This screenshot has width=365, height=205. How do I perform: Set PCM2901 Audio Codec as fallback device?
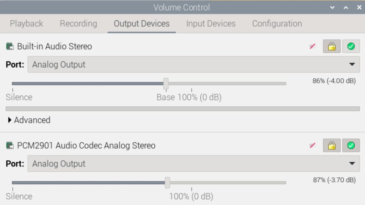(351, 146)
